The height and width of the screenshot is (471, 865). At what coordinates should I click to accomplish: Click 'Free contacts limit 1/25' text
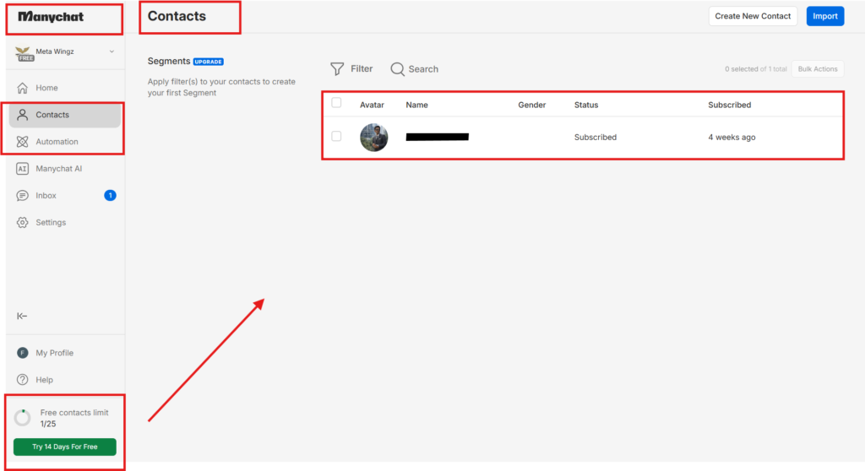pyautogui.click(x=74, y=418)
